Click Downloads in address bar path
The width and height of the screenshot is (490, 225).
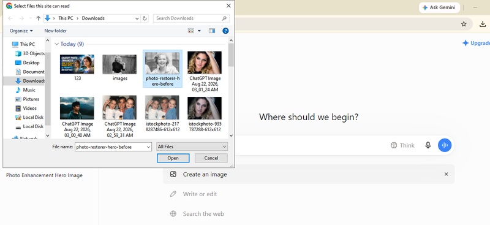[x=93, y=18]
